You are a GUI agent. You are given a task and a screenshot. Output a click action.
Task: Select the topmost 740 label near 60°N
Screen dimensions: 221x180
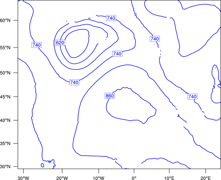(111, 18)
